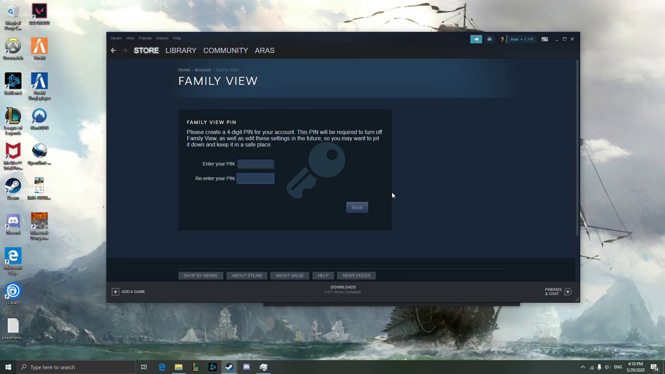This screenshot has width=665, height=374.
Task: Click the Next button
Action: pos(357,207)
